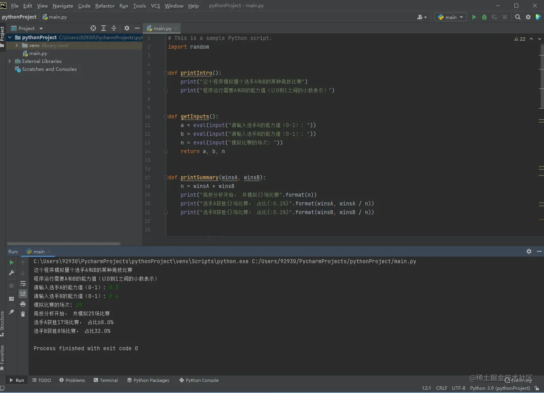Toggle tool window bars in status corner
Screen dimensions: 544x393
click(2, 388)
